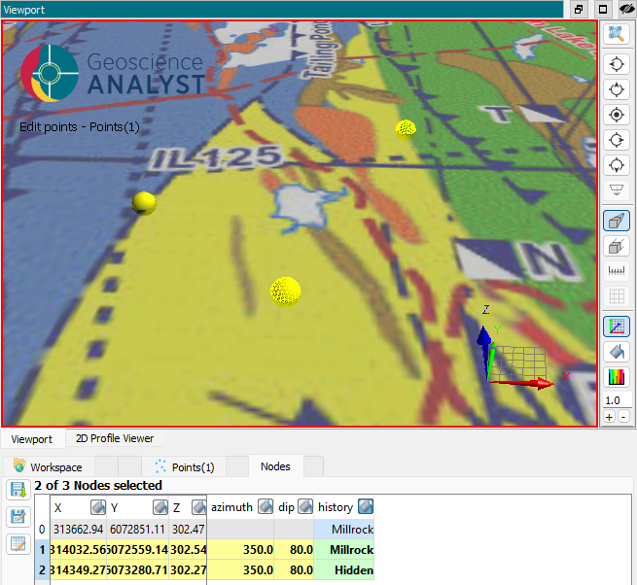Open the azimuth column options button

[x=265, y=507]
